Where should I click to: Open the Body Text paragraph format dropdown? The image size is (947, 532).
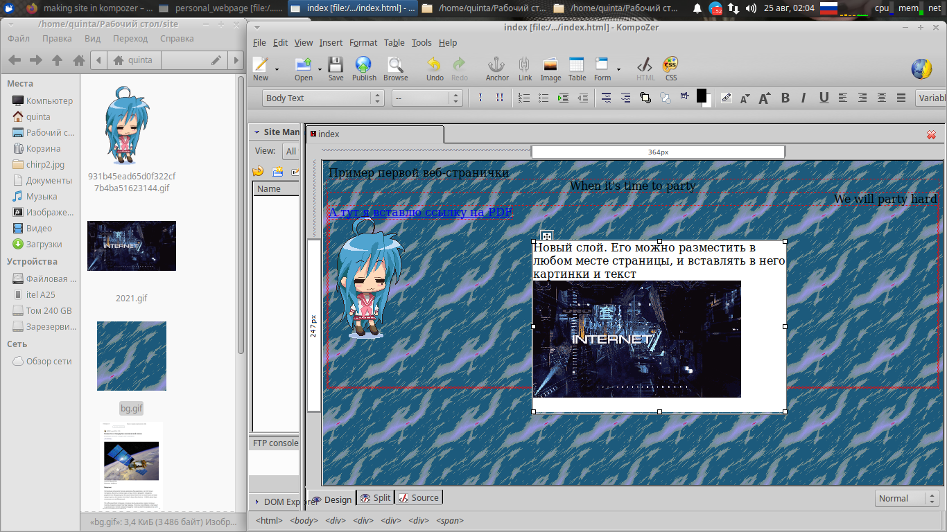click(x=323, y=98)
